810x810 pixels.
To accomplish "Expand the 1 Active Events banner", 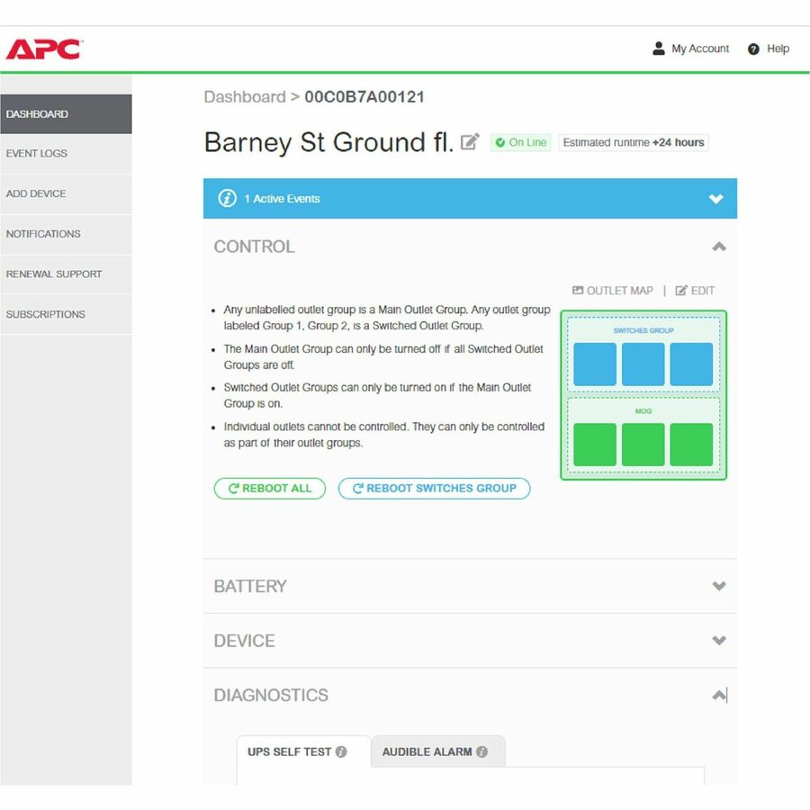I will [716, 199].
